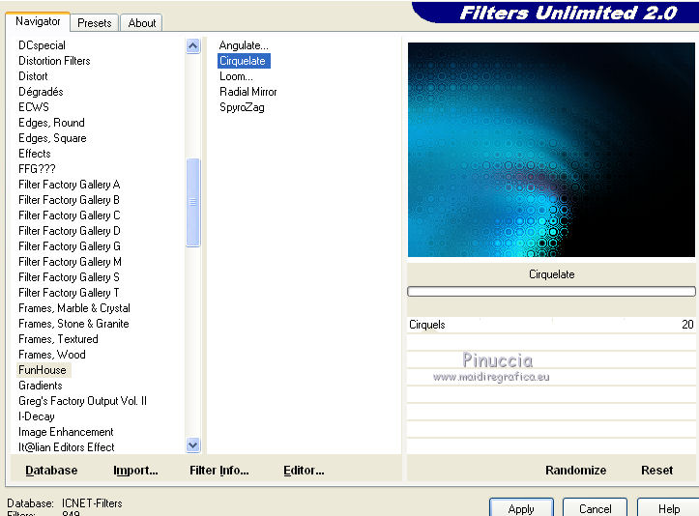The height and width of the screenshot is (516, 699).
Task: Open the About tab
Action: 142,23
